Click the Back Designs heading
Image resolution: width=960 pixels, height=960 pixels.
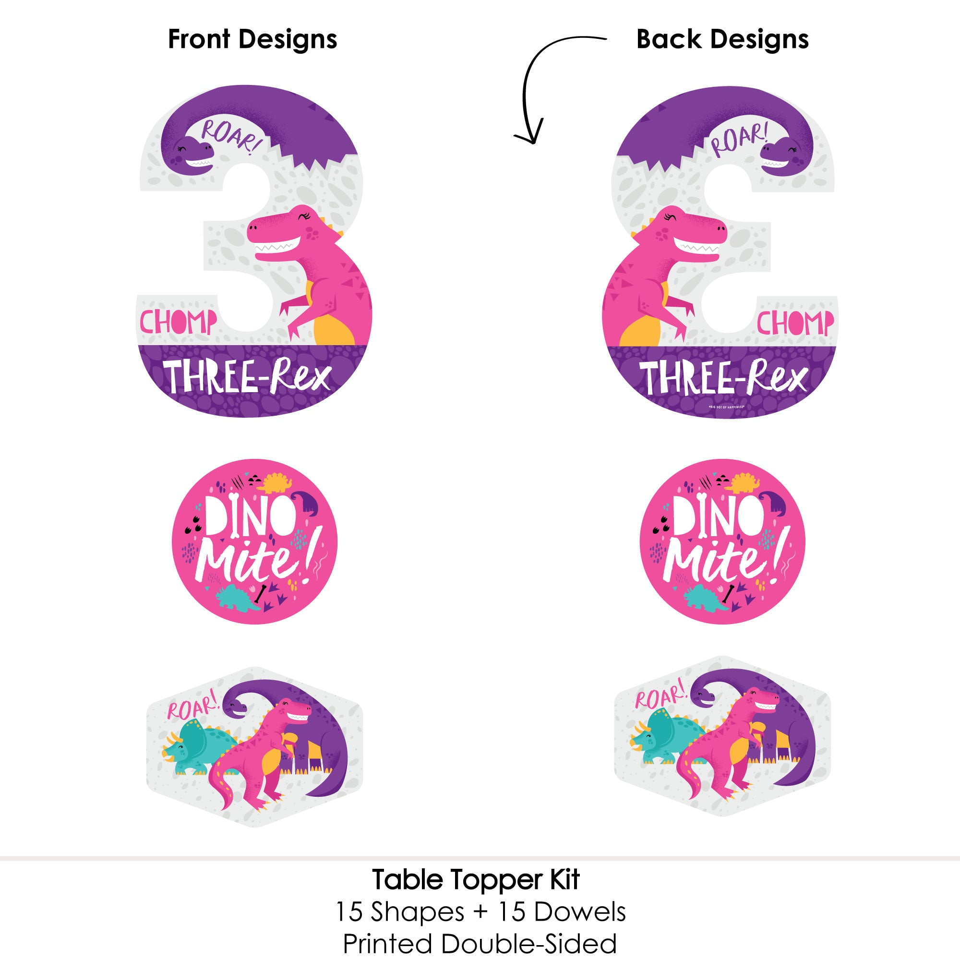click(x=722, y=39)
